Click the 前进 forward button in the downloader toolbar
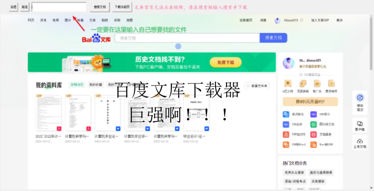This screenshot has height=191, width=374. point(24,7)
